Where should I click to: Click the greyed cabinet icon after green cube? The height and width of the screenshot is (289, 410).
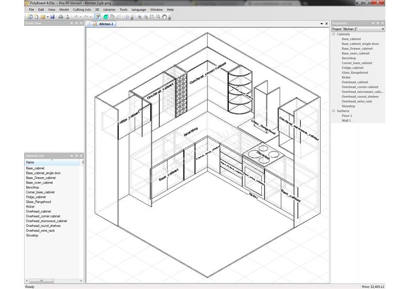pyautogui.click(x=112, y=17)
